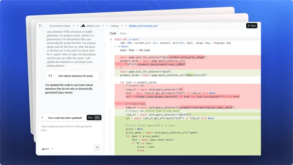Click the 'for card in product_cards:' line
The height and width of the screenshot is (165, 293).
pyautogui.click(x=138, y=82)
